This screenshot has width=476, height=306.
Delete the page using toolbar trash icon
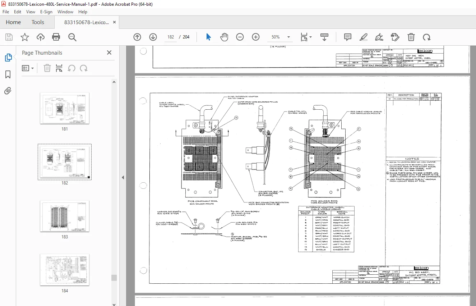click(x=411, y=37)
